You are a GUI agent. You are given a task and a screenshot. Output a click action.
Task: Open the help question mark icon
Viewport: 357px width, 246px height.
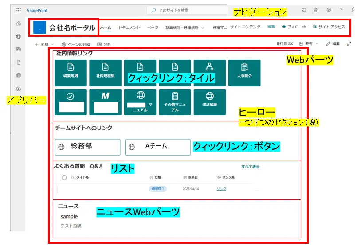[341, 10]
